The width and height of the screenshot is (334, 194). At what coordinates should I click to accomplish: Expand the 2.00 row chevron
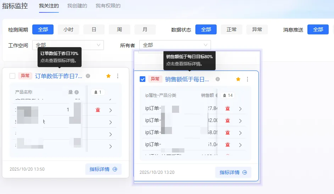tap(240, 121)
